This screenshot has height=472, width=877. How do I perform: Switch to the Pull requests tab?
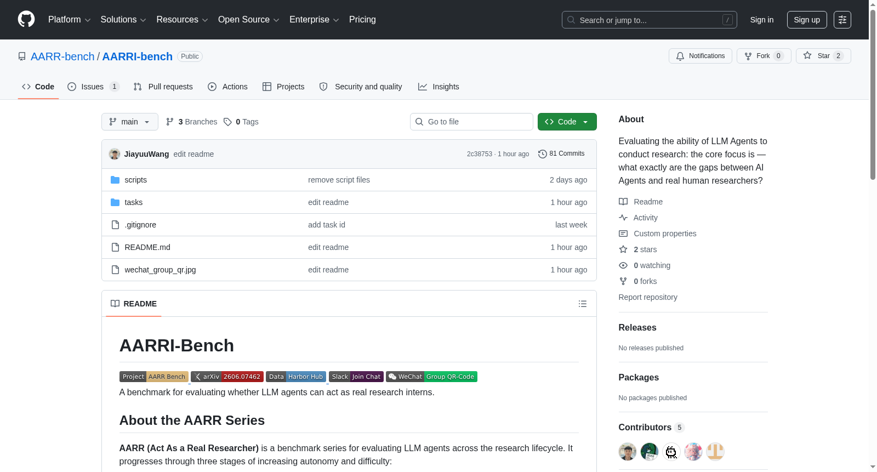tap(163, 87)
